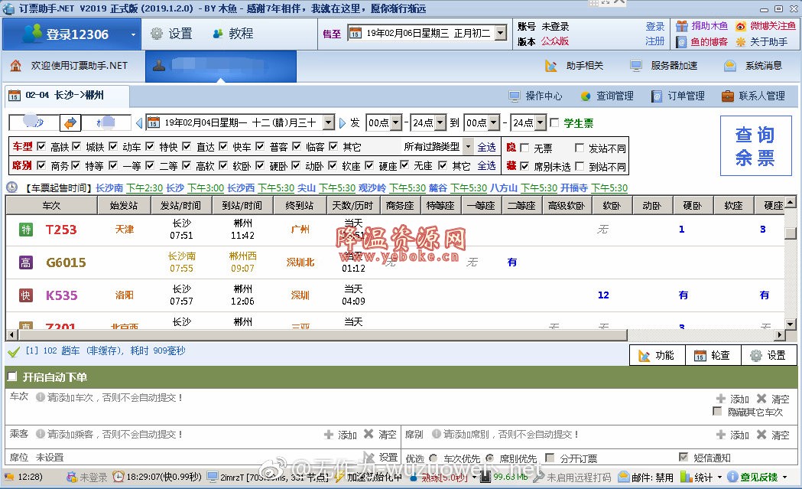Open the 售至 date dropdown arrow
The image size is (802, 489).
coord(501,33)
